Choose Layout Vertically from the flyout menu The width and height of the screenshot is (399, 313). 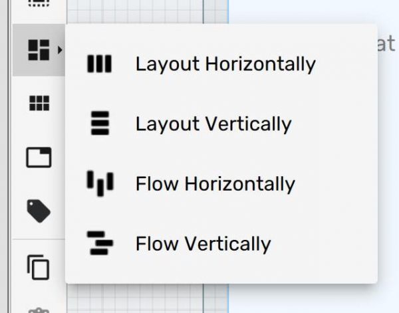coord(213,124)
